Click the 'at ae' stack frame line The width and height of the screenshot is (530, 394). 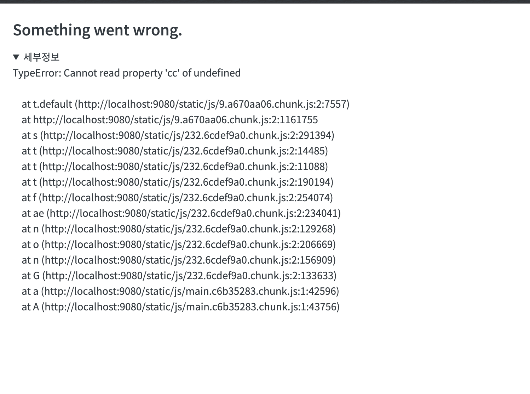click(181, 213)
